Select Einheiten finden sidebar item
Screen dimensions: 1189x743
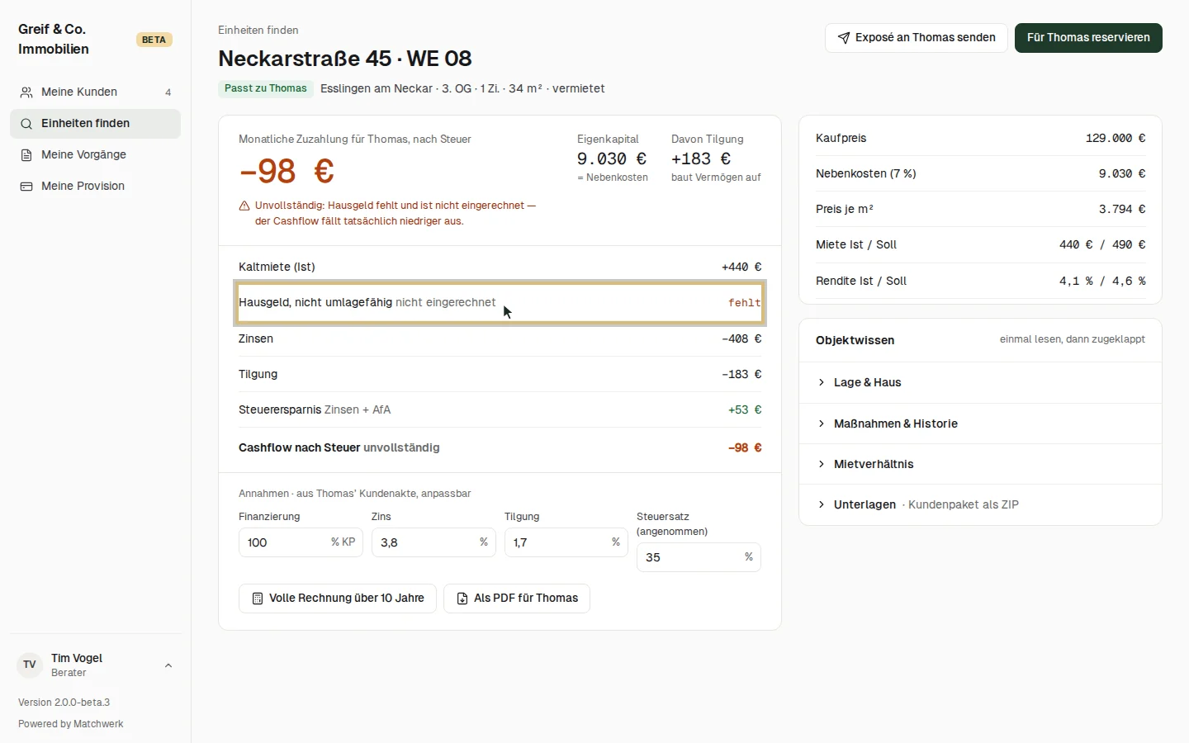click(95, 123)
